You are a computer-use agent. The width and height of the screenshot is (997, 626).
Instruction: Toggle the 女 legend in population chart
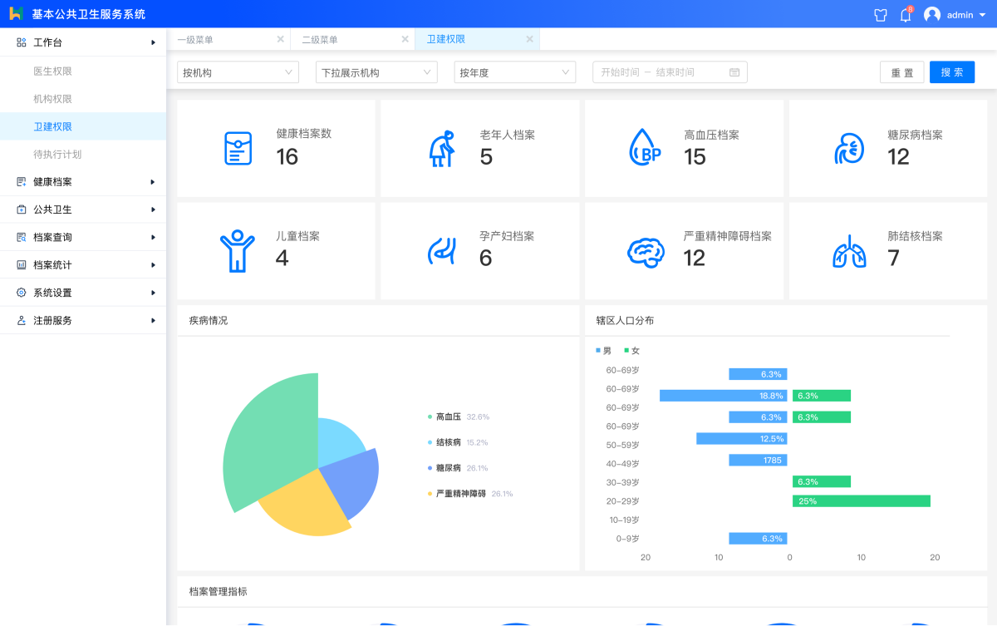[631, 351]
